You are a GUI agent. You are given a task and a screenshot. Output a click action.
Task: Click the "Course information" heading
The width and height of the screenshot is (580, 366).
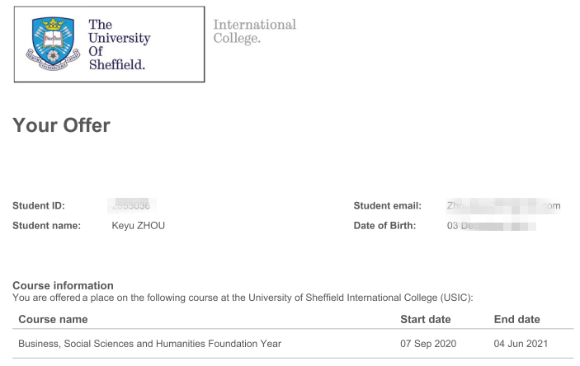tap(63, 285)
